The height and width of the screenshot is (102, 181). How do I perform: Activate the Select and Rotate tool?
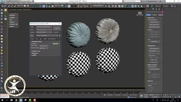pos(47,6)
